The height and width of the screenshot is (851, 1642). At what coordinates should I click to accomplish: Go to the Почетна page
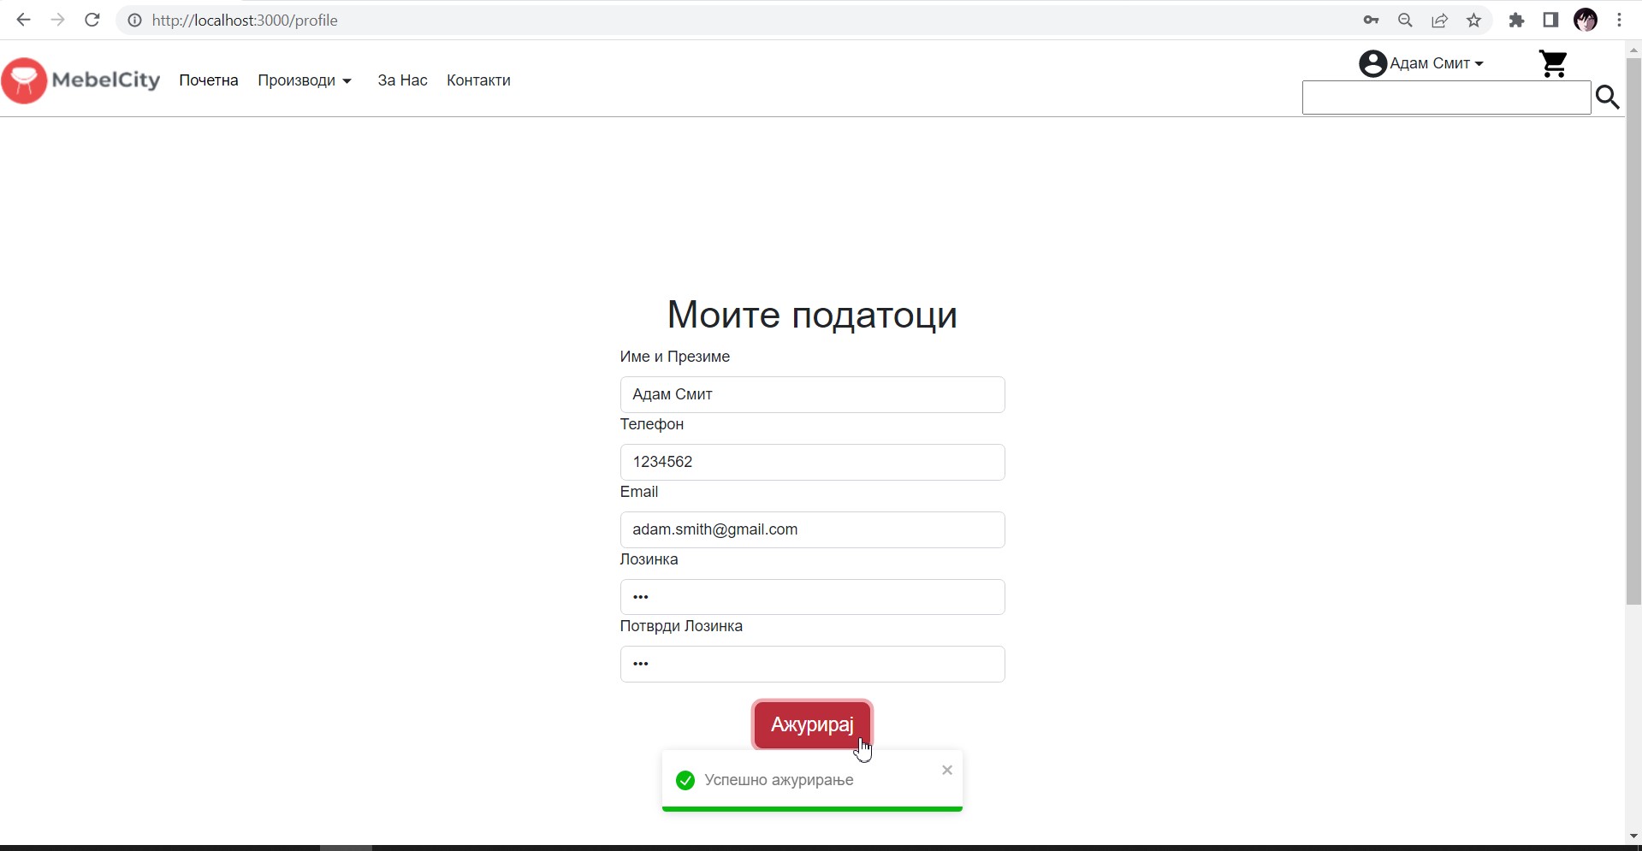(x=209, y=80)
